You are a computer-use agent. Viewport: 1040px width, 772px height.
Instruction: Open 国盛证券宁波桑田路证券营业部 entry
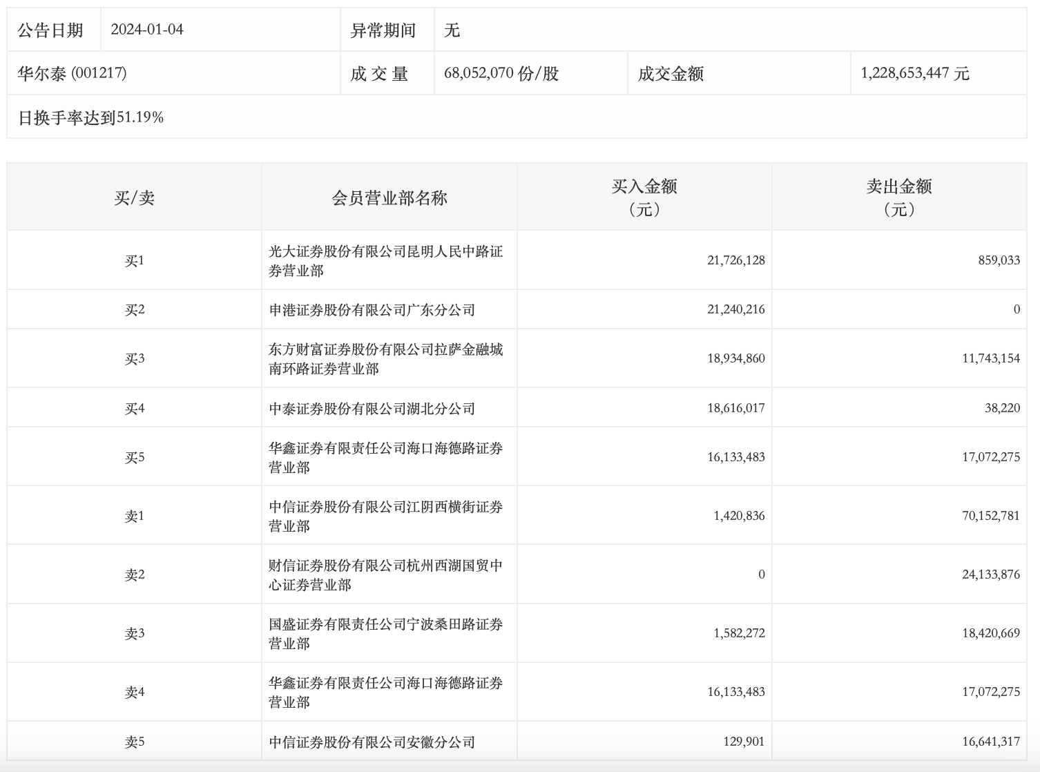[x=385, y=634]
